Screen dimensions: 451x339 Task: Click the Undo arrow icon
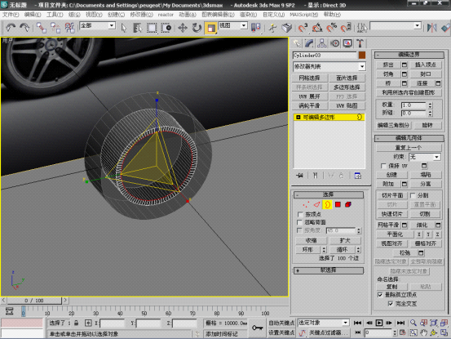click(x=11, y=28)
